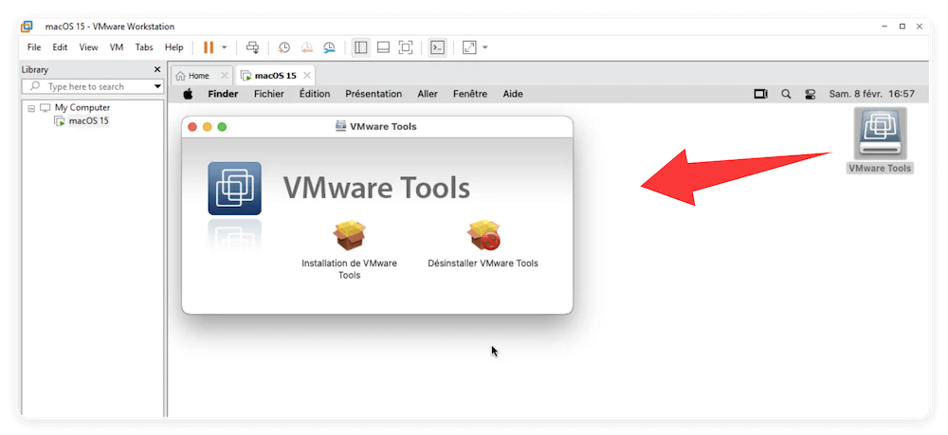Click the red close button of VMware Tools window

[192, 127]
